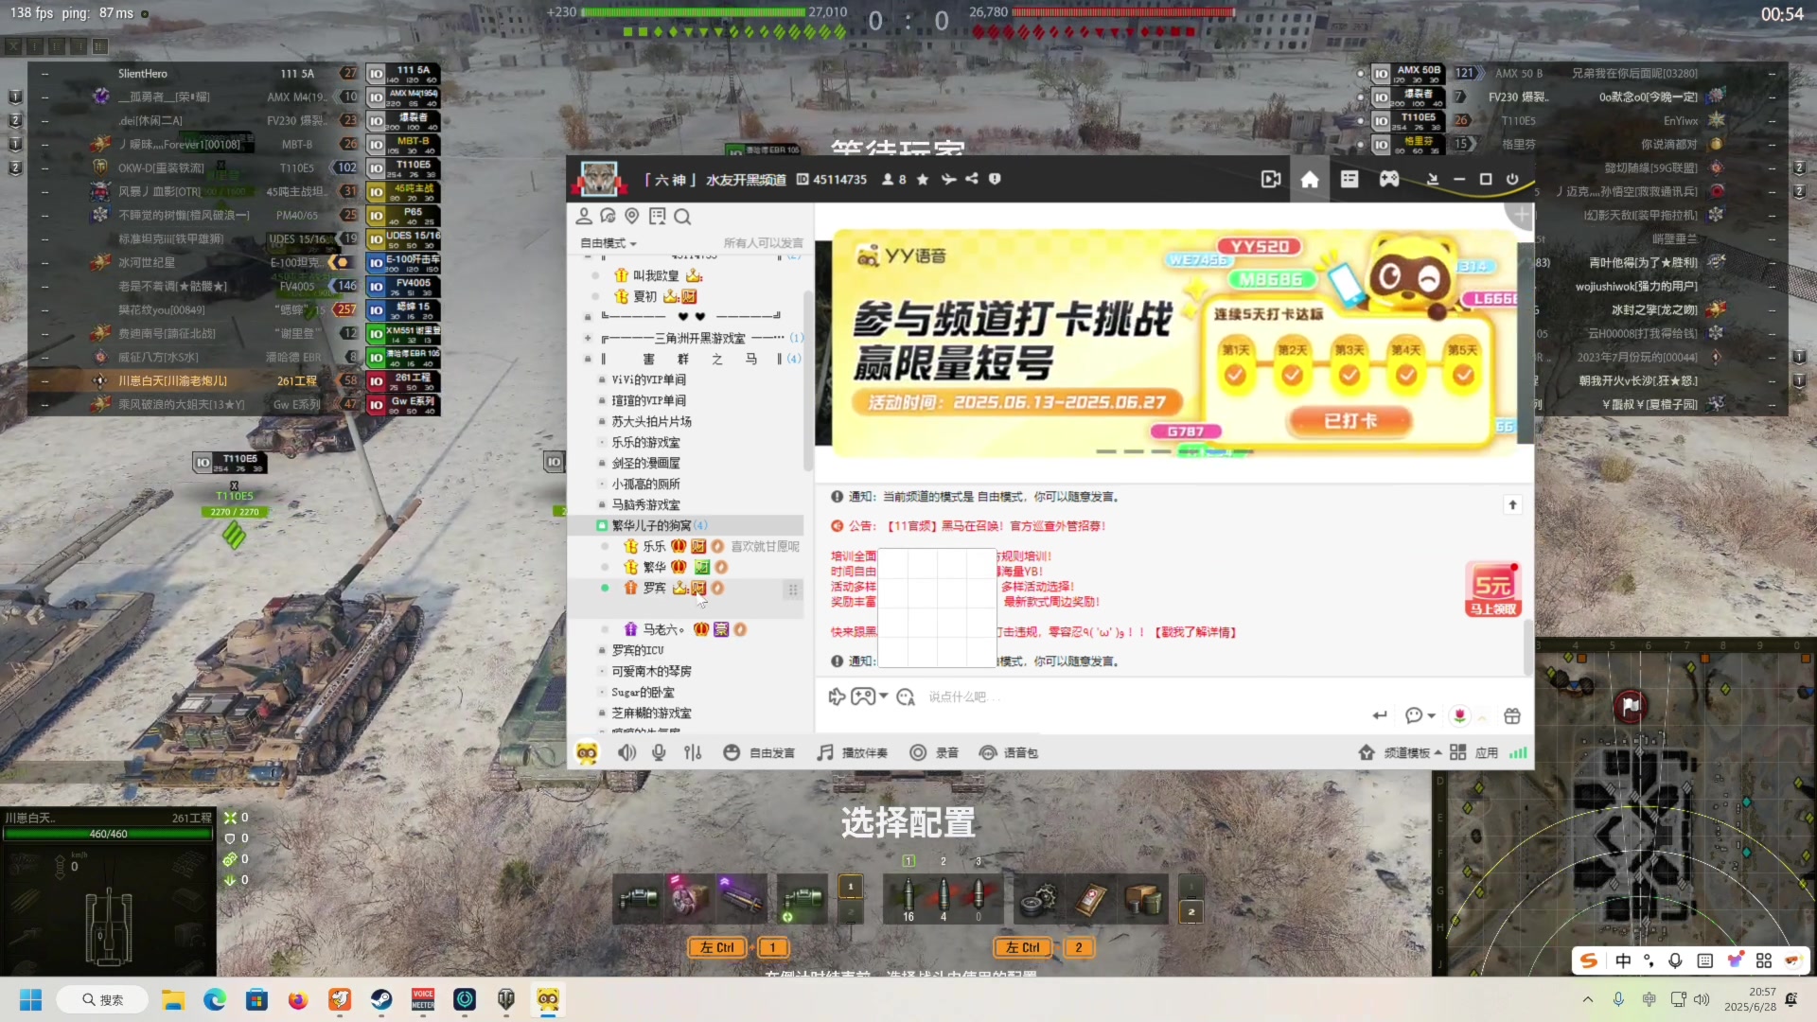Screen dimensions: 1817x1022
Task: Open the emoji picker icon
Action: pyautogui.click(x=906, y=697)
